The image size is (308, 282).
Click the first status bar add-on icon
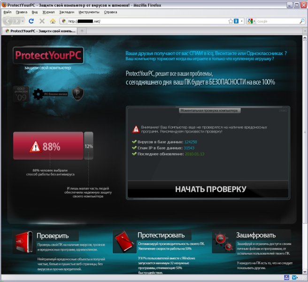[287, 278]
